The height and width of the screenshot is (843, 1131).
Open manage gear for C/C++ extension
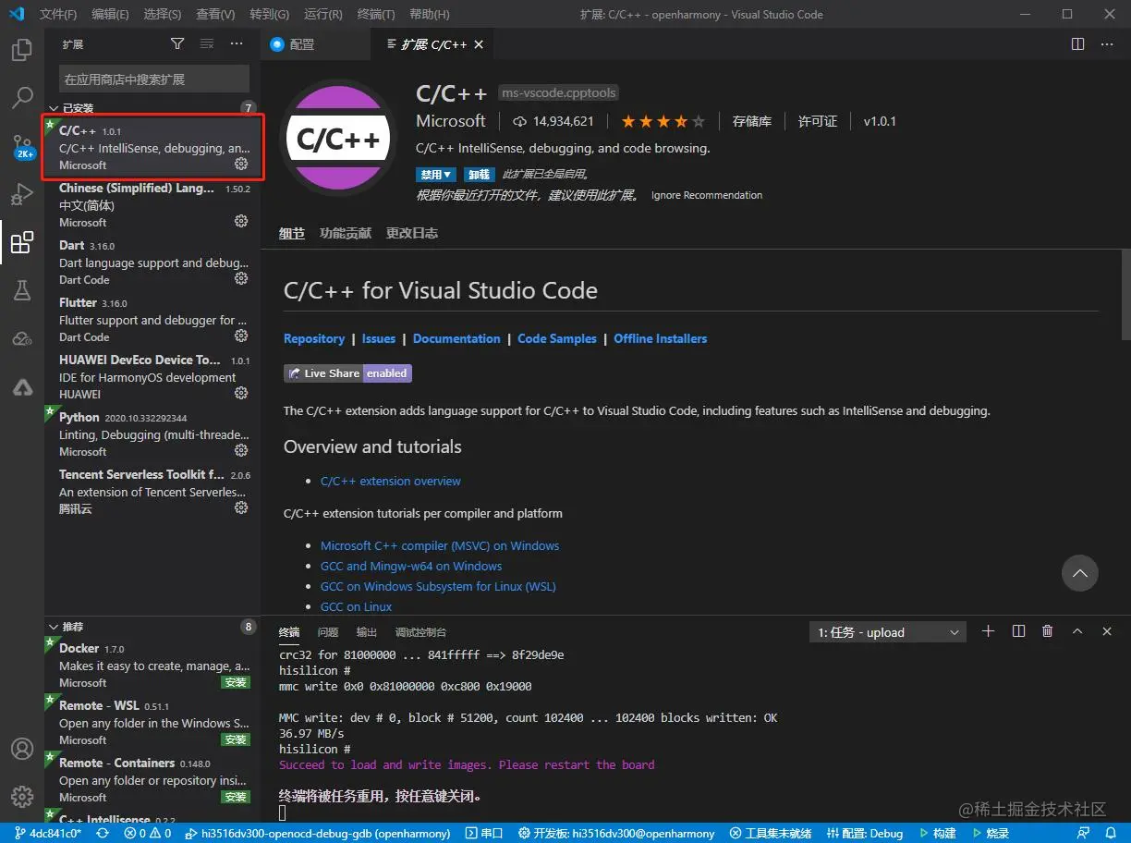tap(241, 165)
